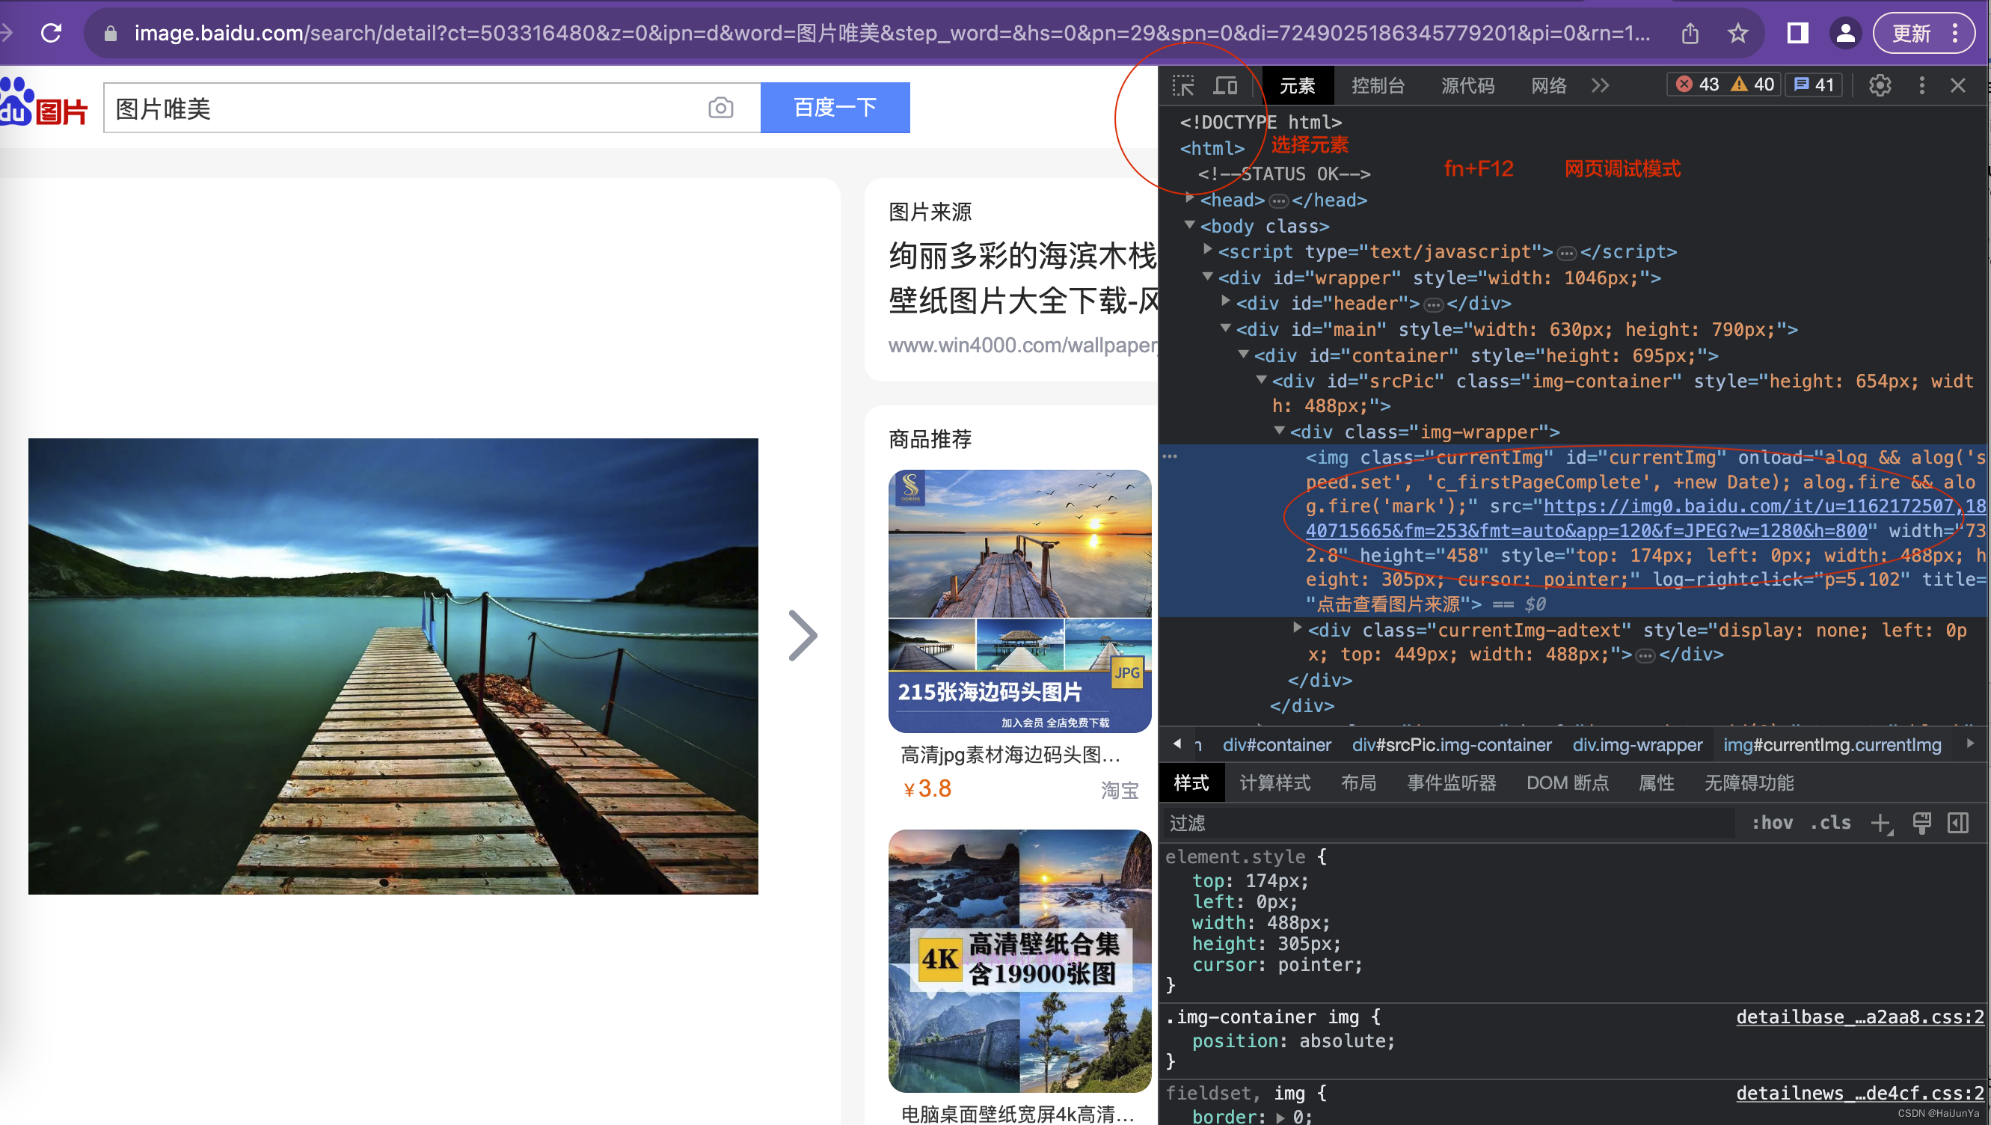Toggle the device toolbar icon in DevTools
Image resolution: width=1991 pixels, height=1125 pixels.
[1225, 85]
